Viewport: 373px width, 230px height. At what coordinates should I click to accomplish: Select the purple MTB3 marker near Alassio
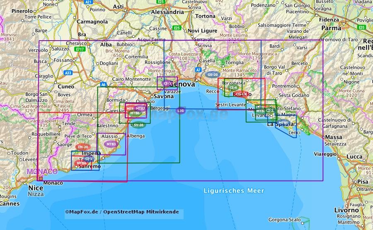[x=111, y=144]
